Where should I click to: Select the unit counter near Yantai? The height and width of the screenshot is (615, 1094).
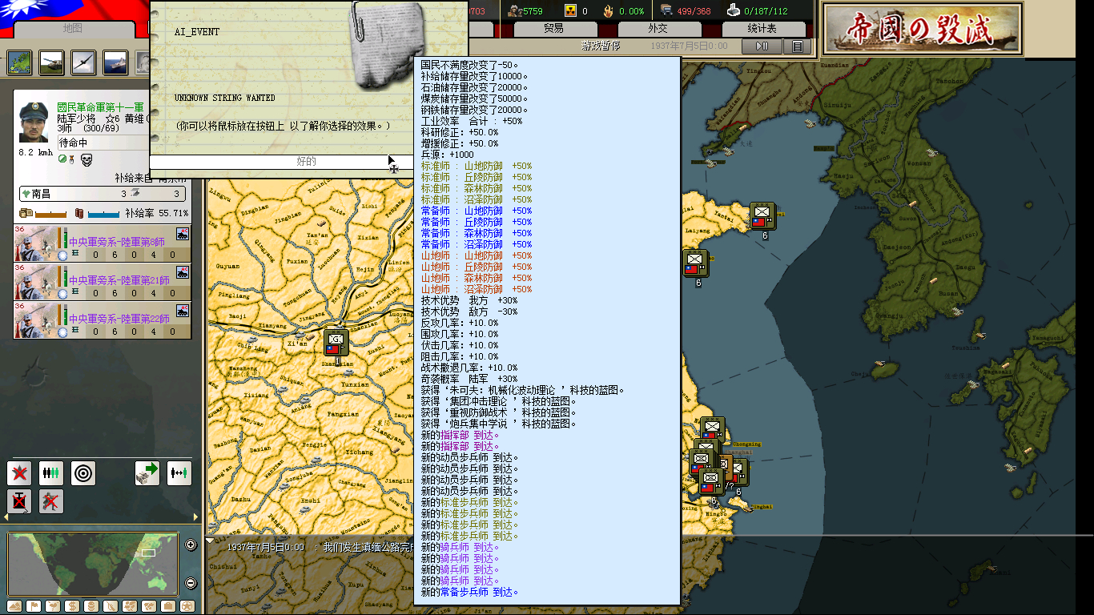[762, 216]
